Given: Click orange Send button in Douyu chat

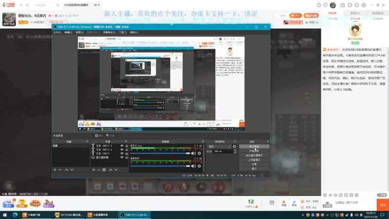Looking at the screenshot, I should coord(383,205).
